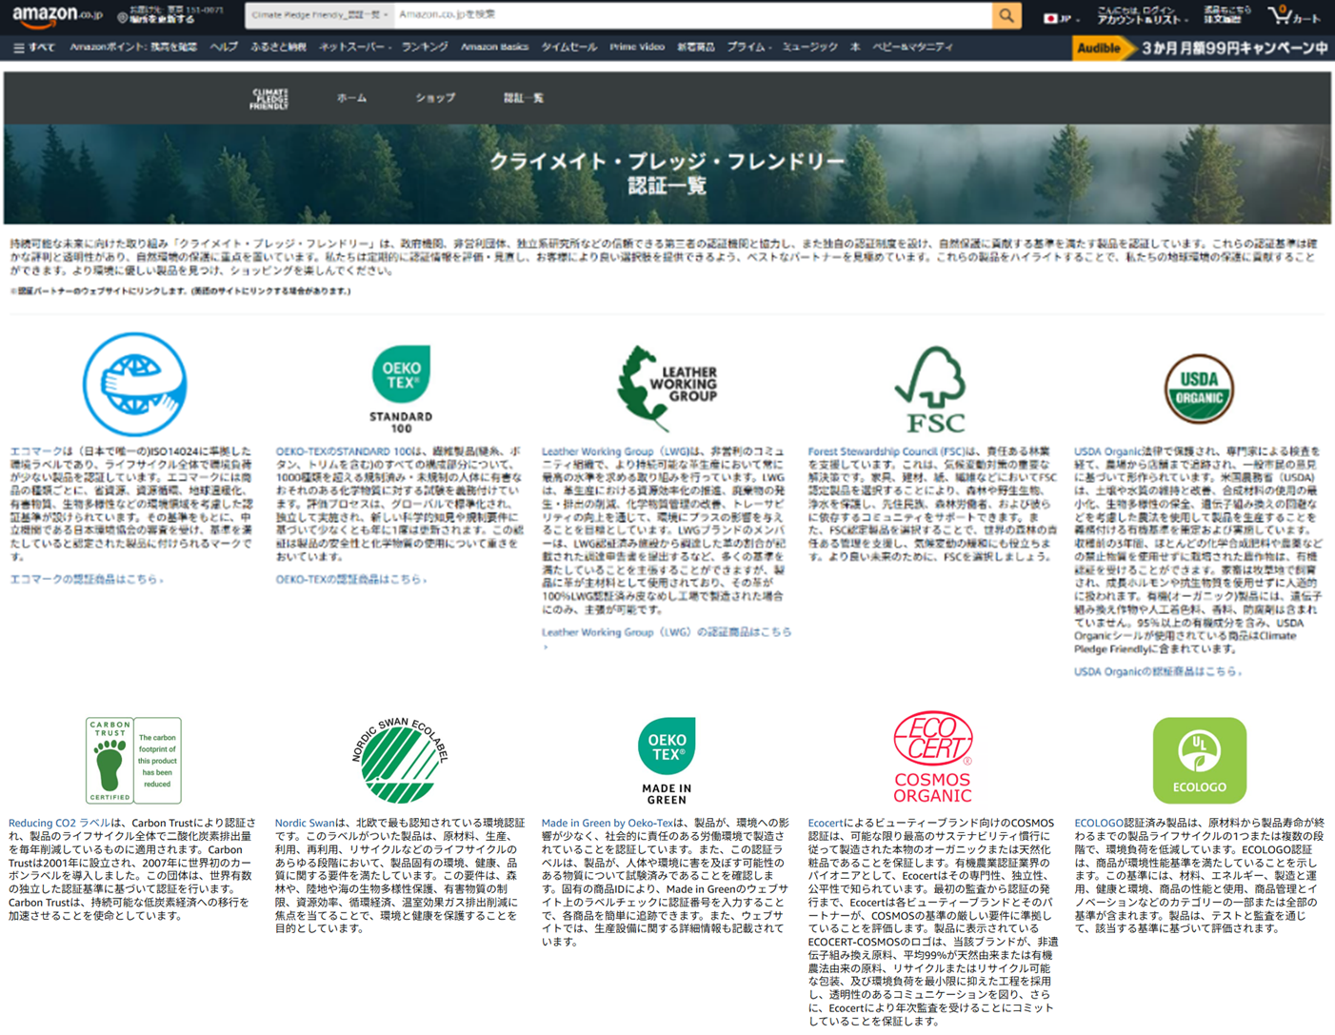Viewport: 1335px width, 1035px height.
Task: Expand the JP language selector
Action: [1057, 17]
